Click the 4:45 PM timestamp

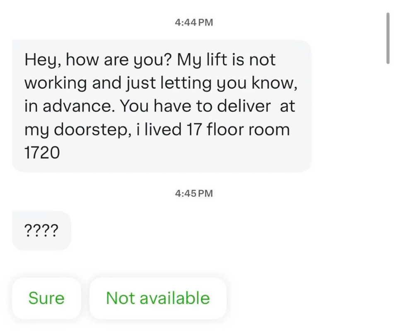(194, 193)
